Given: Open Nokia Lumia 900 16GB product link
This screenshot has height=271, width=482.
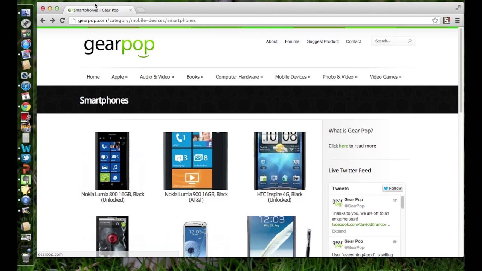Looking at the screenshot, I should point(196,197).
